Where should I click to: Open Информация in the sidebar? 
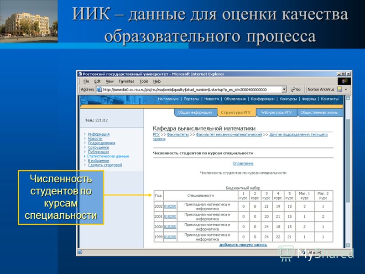(99, 134)
